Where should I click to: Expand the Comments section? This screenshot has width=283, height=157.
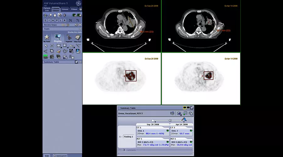[124, 150]
